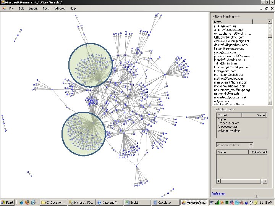The width and height of the screenshot is (275, 206).
Task: Click the Predecessor vertices property row
Action: (230, 123)
